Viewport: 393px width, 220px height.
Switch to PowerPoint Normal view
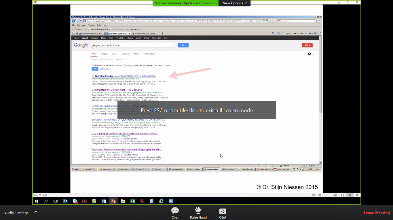(335, 195)
